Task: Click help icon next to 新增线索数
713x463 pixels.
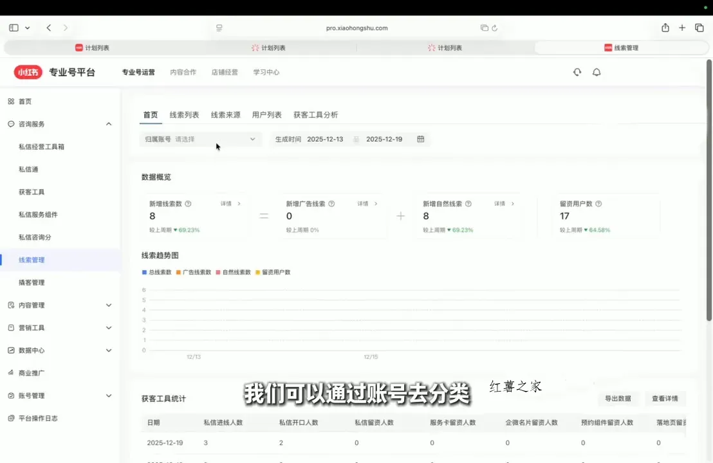Action: click(188, 204)
